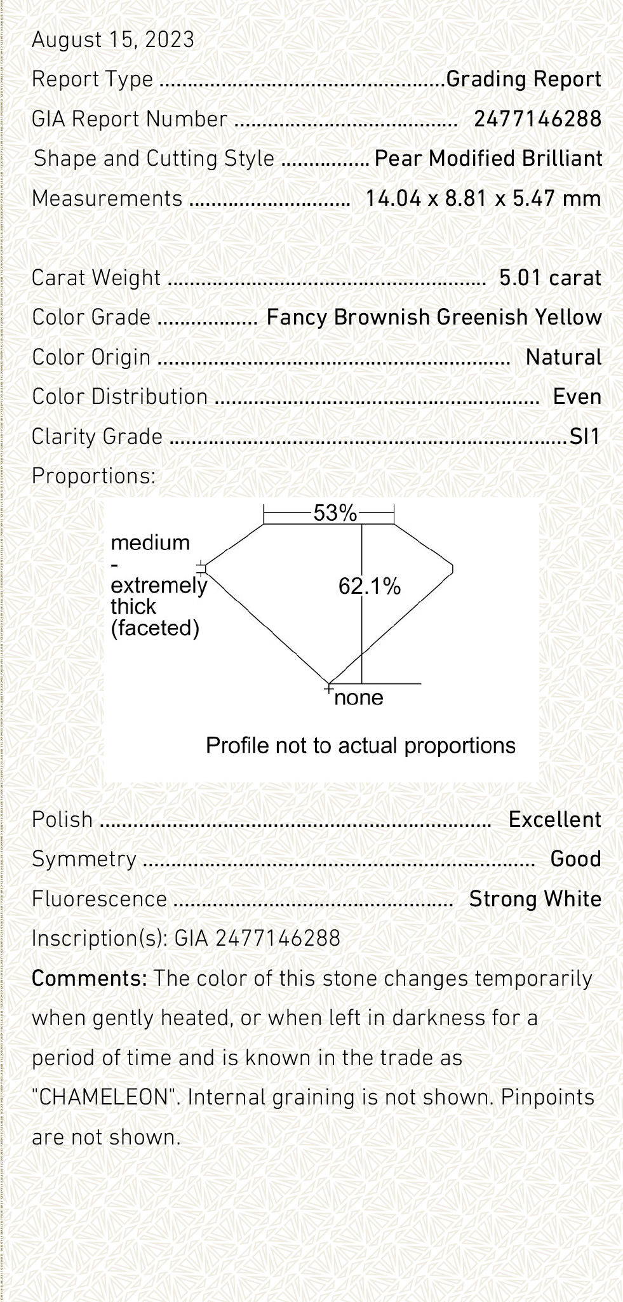Click the Fancy Brownish Greenish Yellow color grade
The image size is (623, 1302).
coord(434,317)
